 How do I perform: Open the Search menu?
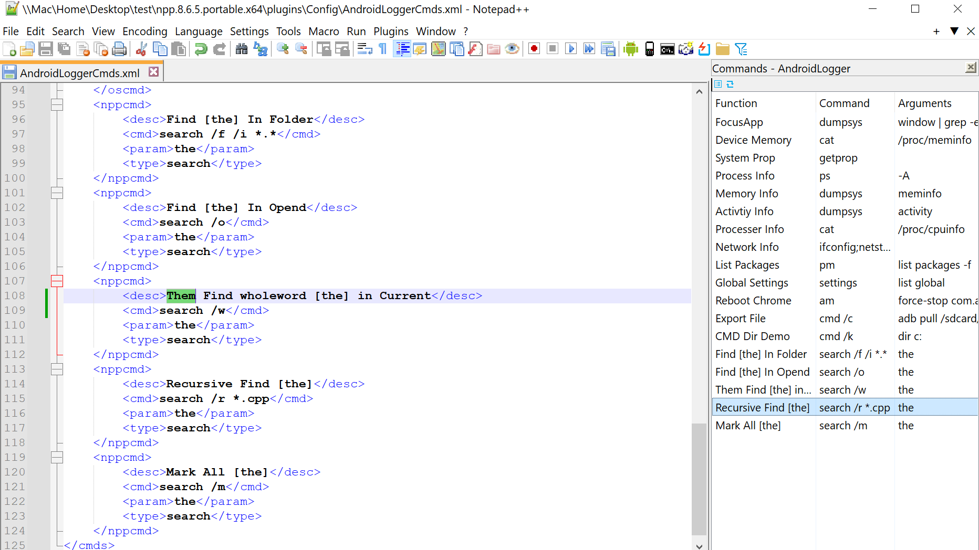click(68, 31)
